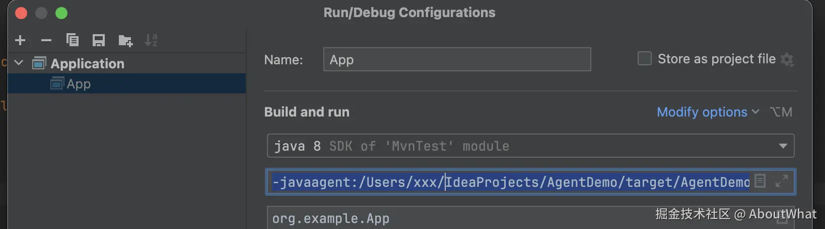
Task: Click the org.example.App main class field
Action: [453, 218]
